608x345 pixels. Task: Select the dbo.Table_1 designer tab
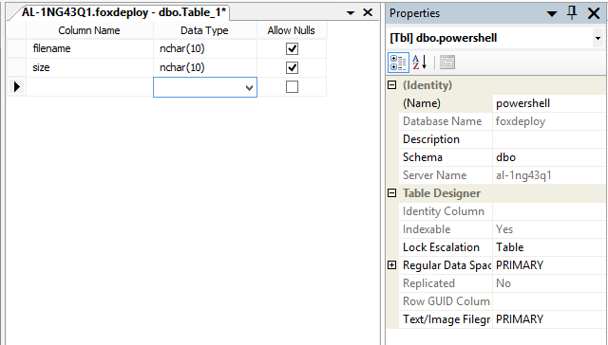pyautogui.click(x=123, y=12)
